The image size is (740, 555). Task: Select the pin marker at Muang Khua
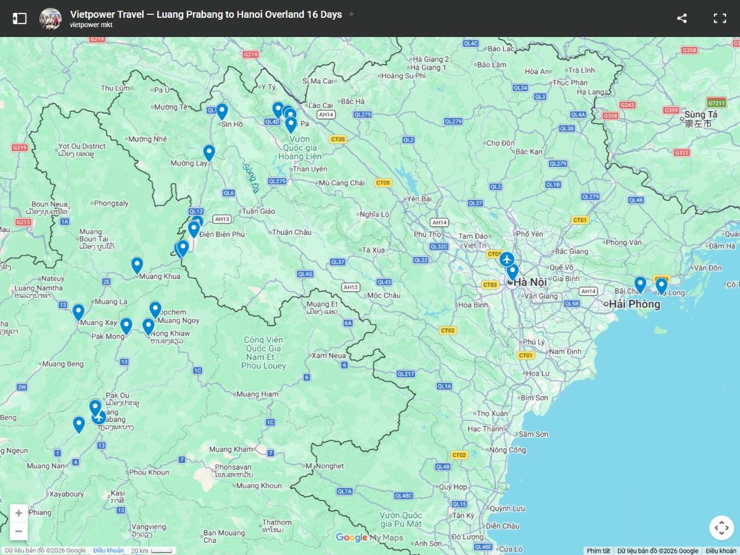tap(137, 265)
